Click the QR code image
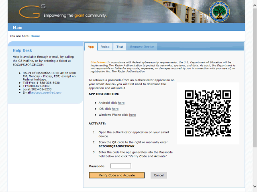 (x=208, y=114)
